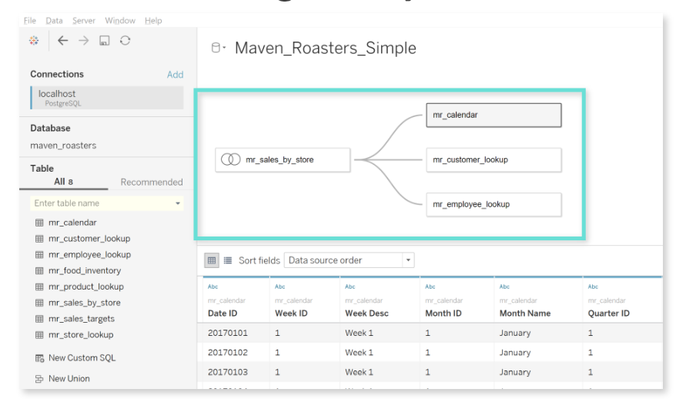The image size is (696, 399).
Task: Click Abc data type icon for Week ID
Action: (279, 287)
